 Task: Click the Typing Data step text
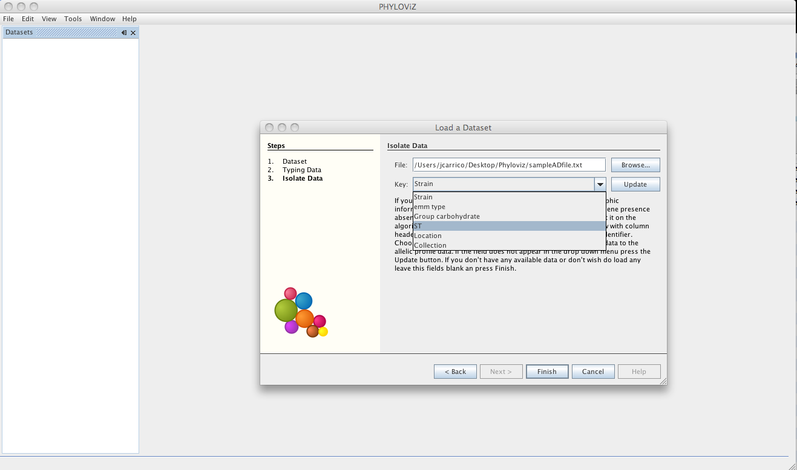tap(302, 170)
